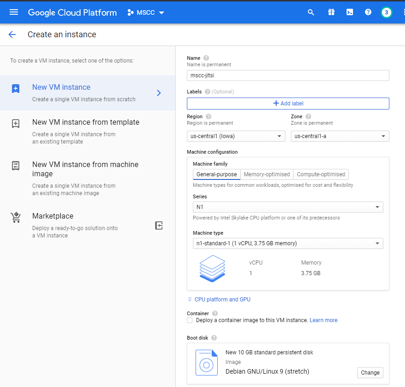405x387 pixels.
Task: Click the vCPU value '1'
Action: pyautogui.click(x=250, y=273)
